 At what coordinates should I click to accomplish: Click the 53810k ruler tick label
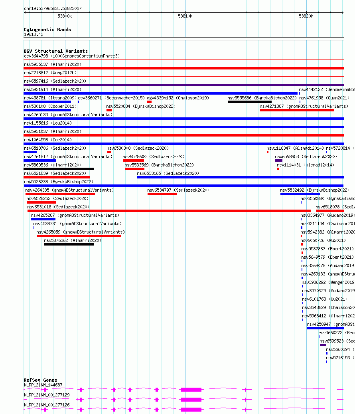point(185,16)
